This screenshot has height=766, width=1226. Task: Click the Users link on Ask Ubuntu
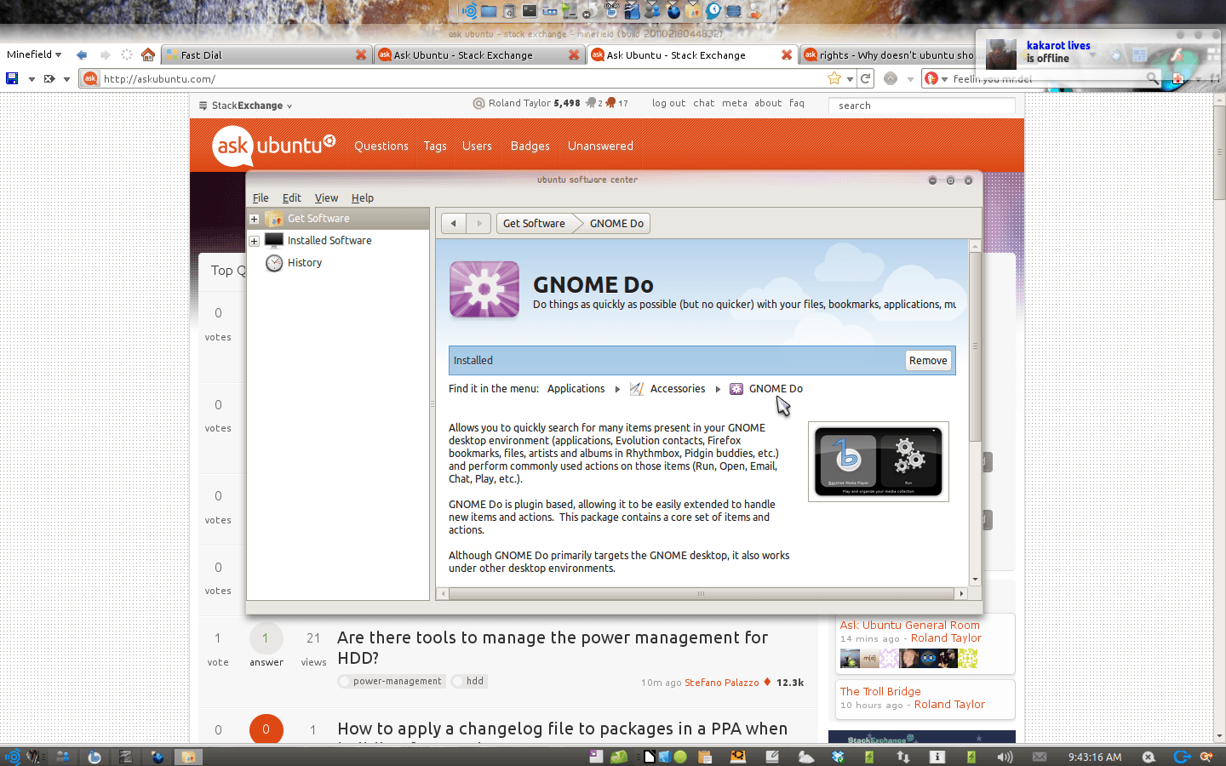pyautogui.click(x=477, y=146)
